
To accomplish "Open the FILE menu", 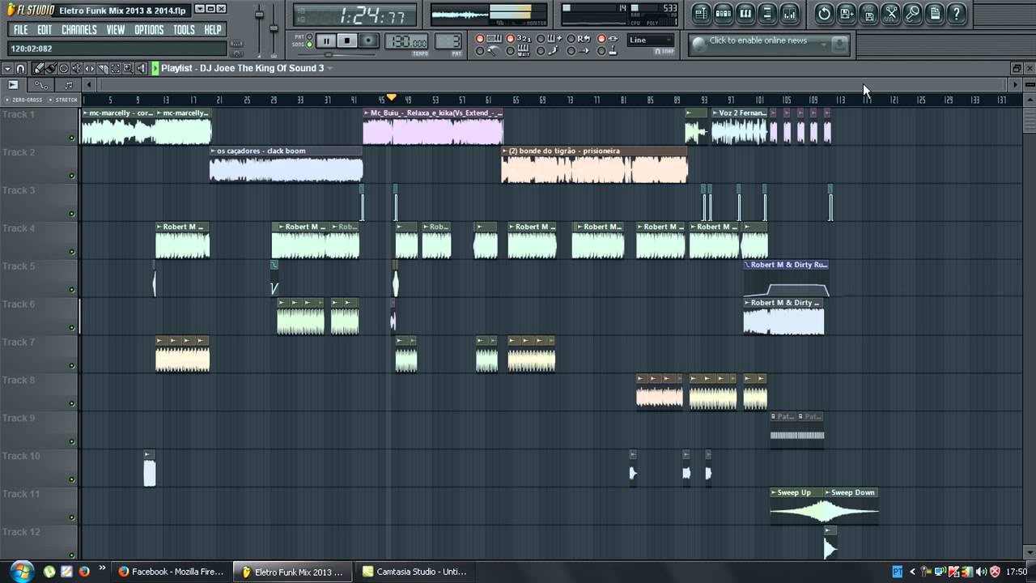I will pyautogui.click(x=20, y=30).
